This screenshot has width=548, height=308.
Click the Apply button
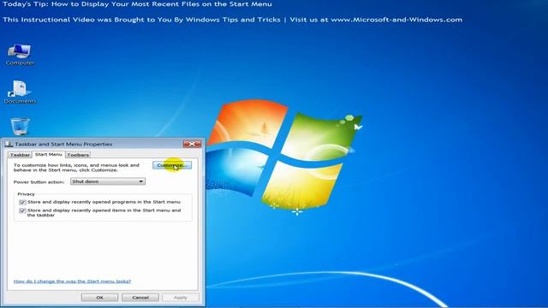(181, 298)
